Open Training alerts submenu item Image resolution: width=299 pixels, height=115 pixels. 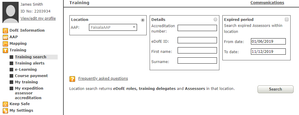coord(30,63)
